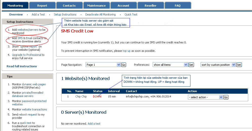252x131 pixels.
Task: Click the 1 Website(s) Monitored heading
Action: [x=85, y=78]
